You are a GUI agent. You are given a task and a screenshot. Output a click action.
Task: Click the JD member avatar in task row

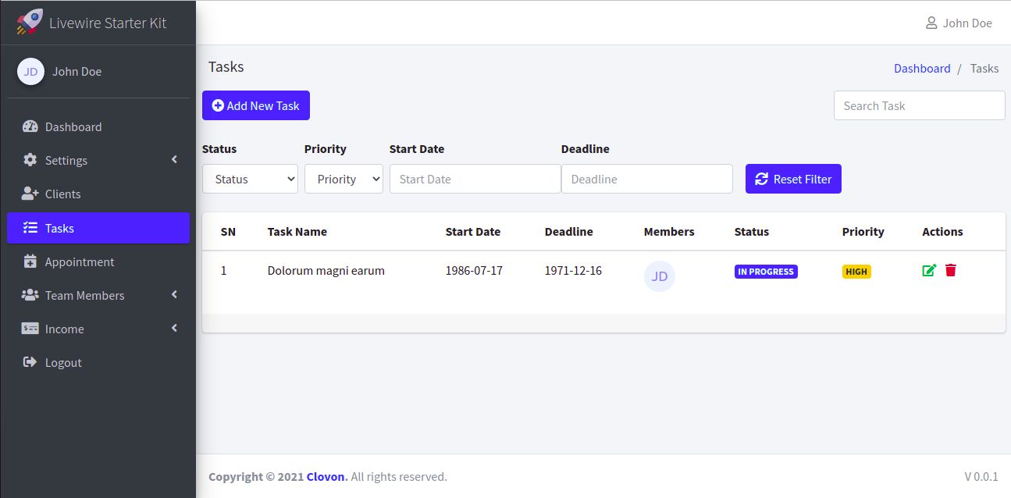(660, 276)
